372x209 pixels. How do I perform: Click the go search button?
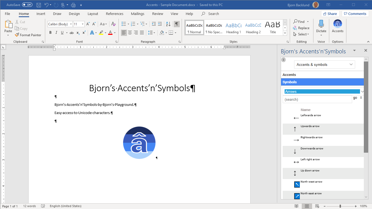[x=355, y=98]
